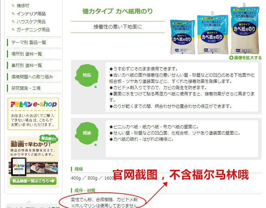
Task: Select テーマ別 製品一覧 menu item
Action: click(x=29, y=42)
